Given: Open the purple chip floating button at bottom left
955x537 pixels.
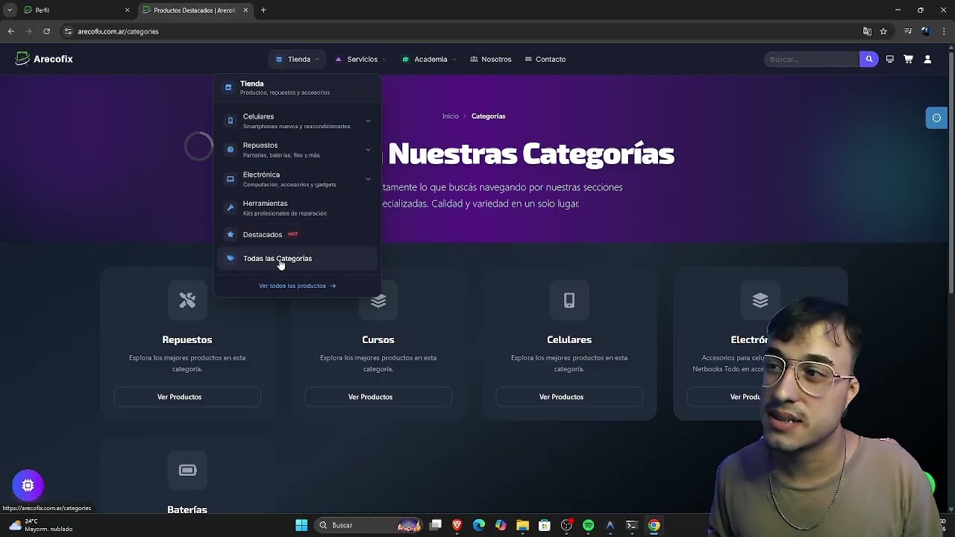Looking at the screenshot, I should pos(28,486).
